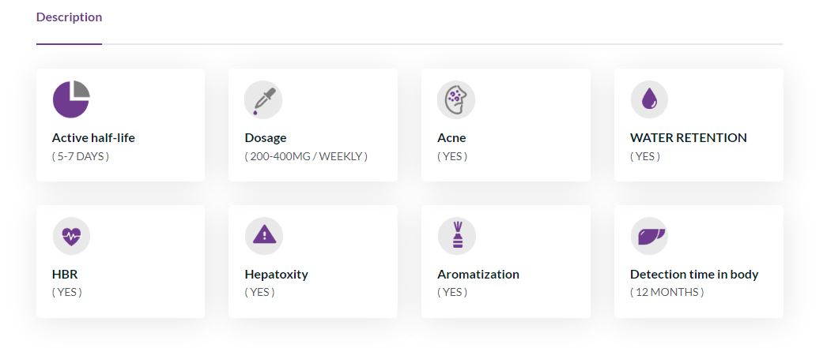Click the diffuser bottle Aromatization icon

(457, 236)
